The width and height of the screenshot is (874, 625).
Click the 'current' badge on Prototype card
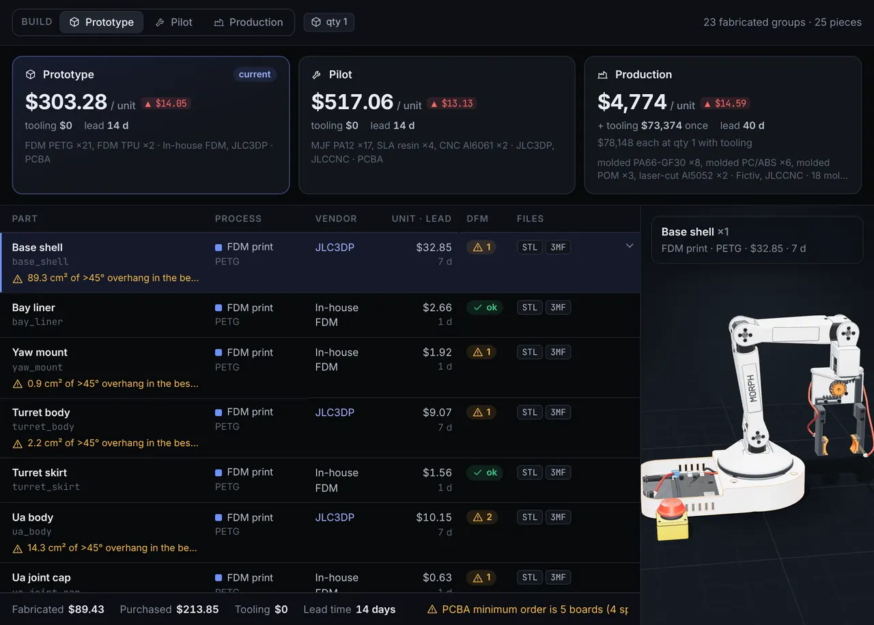pyautogui.click(x=255, y=74)
